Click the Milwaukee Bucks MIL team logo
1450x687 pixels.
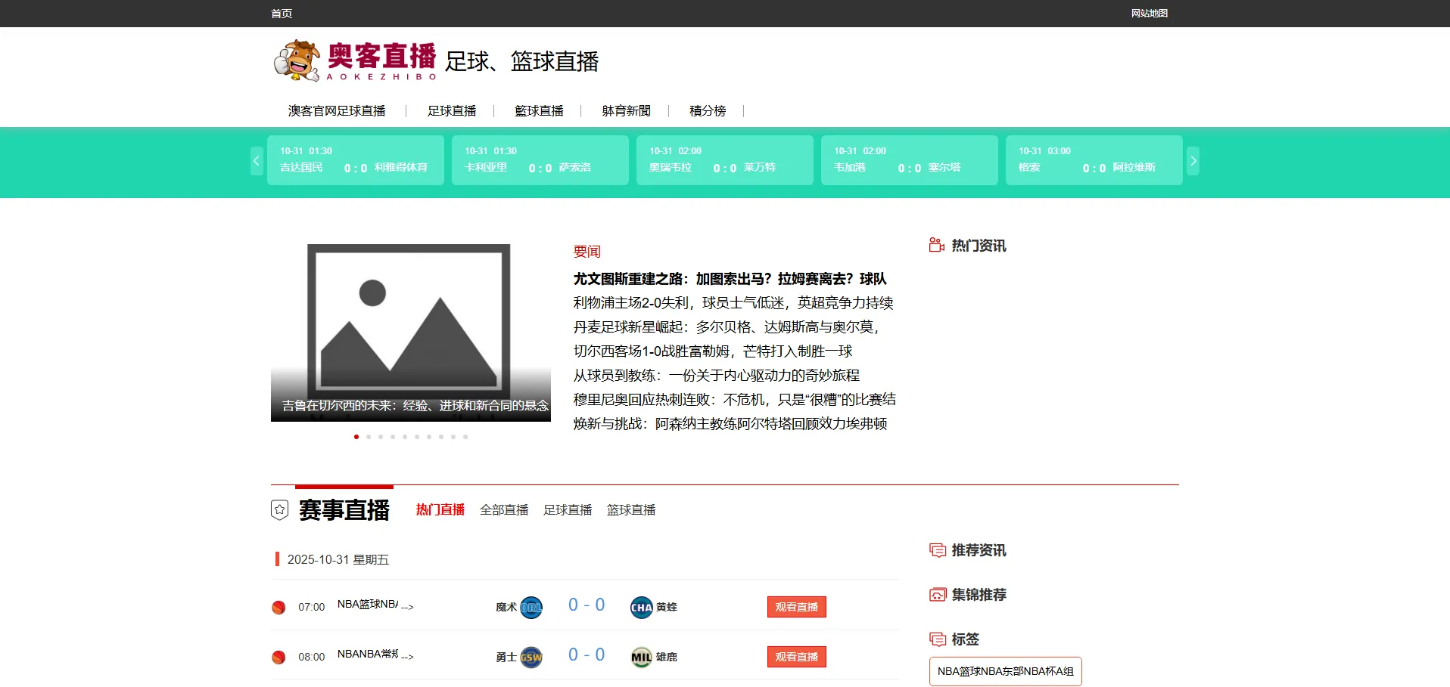(641, 657)
